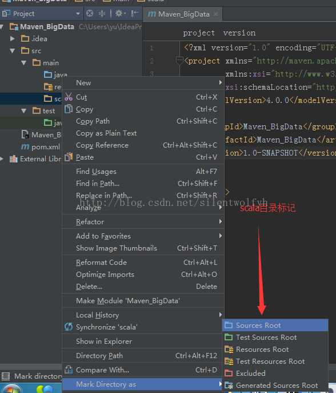The width and height of the screenshot is (336, 393).
Task: Click the blue Sources Root folder icon
Action: pos(229,325)
